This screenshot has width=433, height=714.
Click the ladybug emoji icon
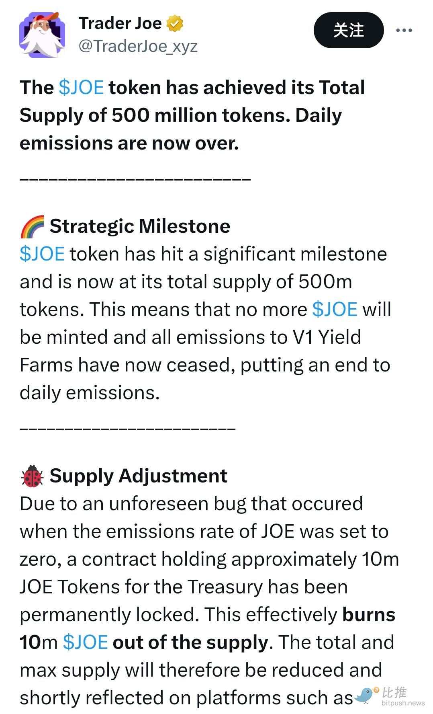(32, 476)
